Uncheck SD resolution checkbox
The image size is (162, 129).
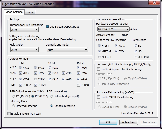tap(136, 46)
